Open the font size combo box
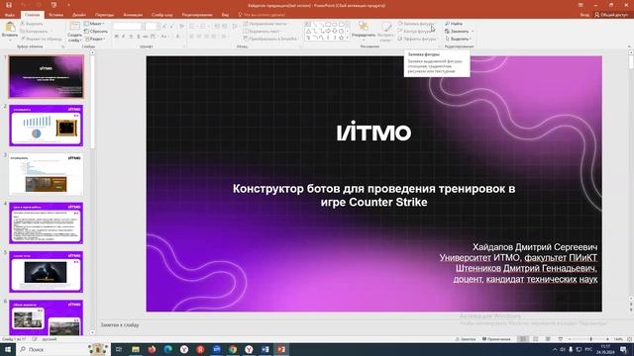634x356 pixels. click(x=152, y=27)
